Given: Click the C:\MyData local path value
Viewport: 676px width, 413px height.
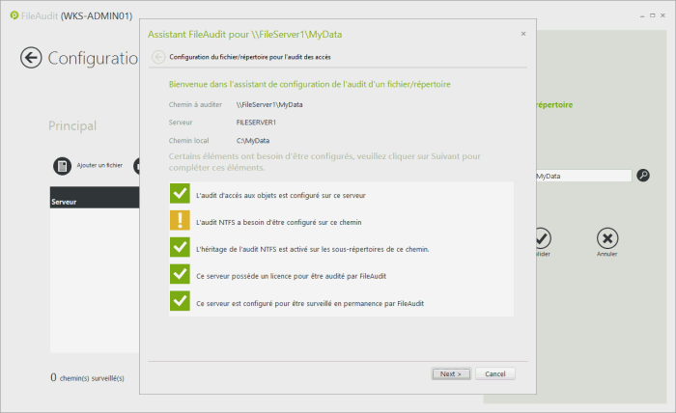Looking at the screenshot, I should pos(253,140).
